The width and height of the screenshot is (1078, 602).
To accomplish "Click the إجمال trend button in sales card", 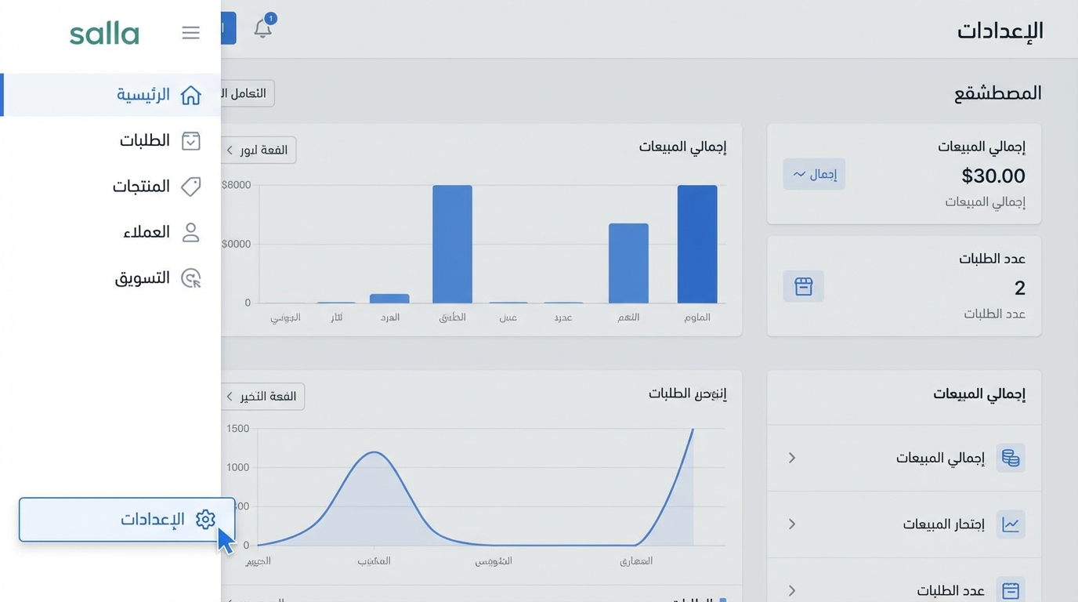I will (814, 174).
